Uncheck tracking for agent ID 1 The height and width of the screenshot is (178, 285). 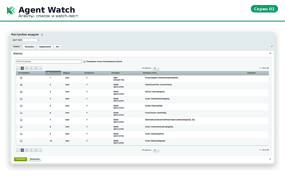[21, 78]
